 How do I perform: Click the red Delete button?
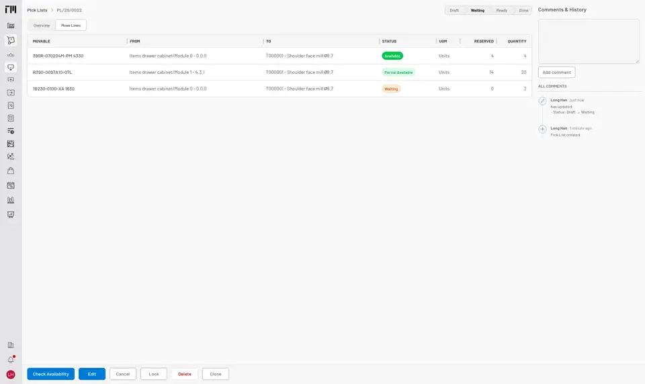(x=185, y=374)
